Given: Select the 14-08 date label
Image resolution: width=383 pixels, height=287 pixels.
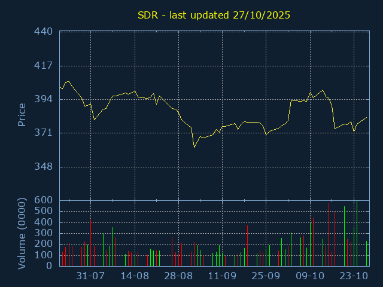Looking at the screenshot, I should [135, 276].
